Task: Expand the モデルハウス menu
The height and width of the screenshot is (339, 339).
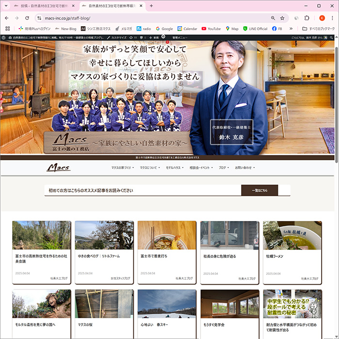Action: [x=175, y=168]
